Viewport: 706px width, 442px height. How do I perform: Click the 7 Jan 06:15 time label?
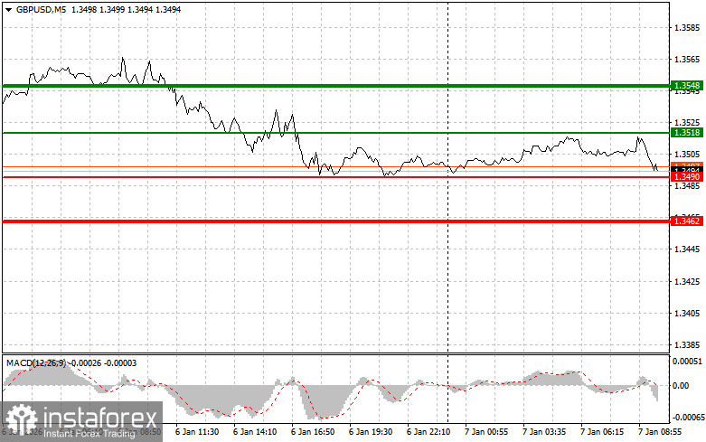click(602, 432)
